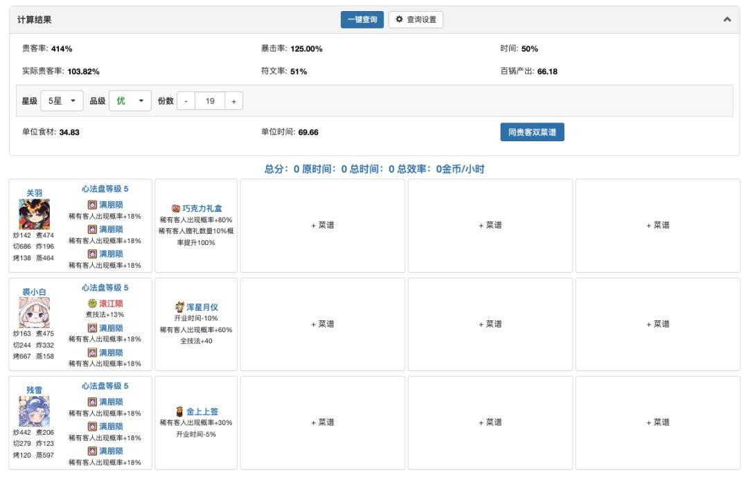Collapse the 计算结果 panel
The width and height of the screenshot is (748, 479).
click(727, 20)
